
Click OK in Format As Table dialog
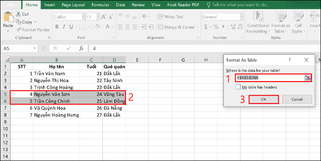263,100
